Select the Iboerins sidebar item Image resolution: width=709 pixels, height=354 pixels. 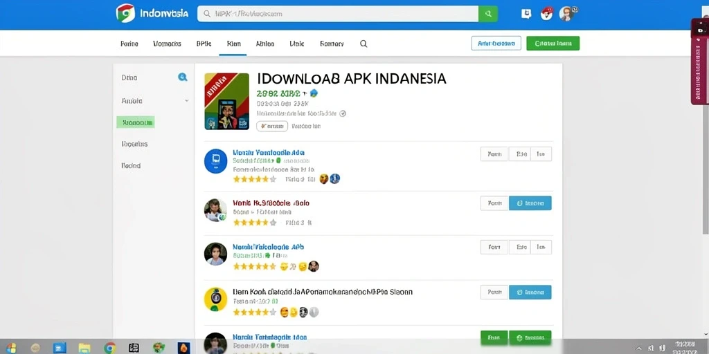(135, 144)
